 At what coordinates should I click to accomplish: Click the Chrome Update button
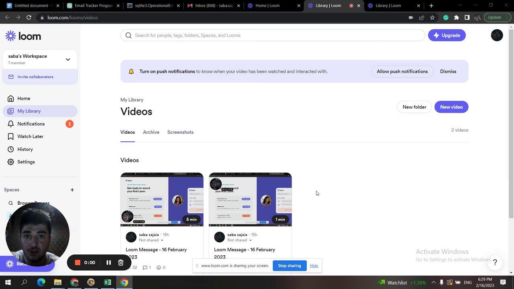[498, 18]
